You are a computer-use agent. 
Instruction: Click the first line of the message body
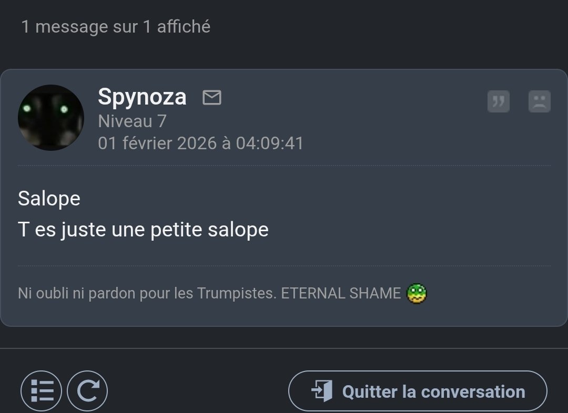point(49,199)
